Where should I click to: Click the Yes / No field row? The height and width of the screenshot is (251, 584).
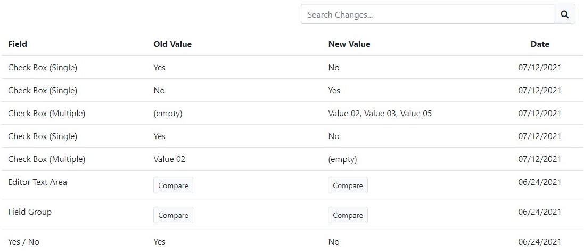pos(292,241)
